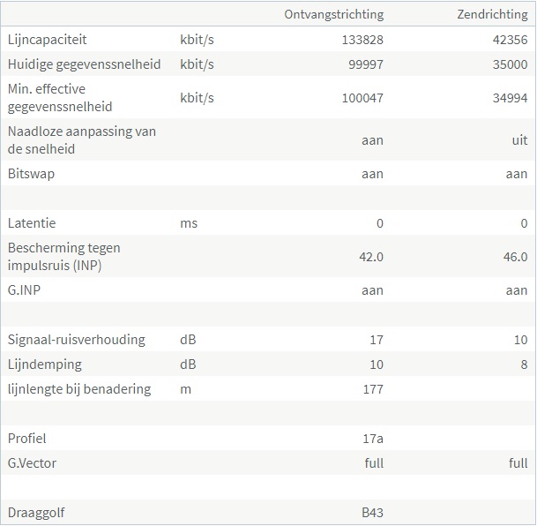The width and height of the screenshot is (537, 526).
Task: Click the Lijncapaciteit receive value 133828
Action: (362, 40)
